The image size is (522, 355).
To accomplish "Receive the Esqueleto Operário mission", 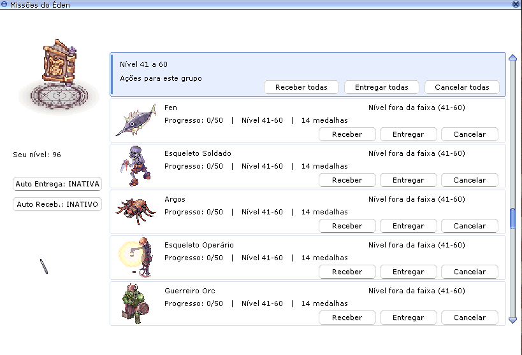I will [x=347, y=272].
